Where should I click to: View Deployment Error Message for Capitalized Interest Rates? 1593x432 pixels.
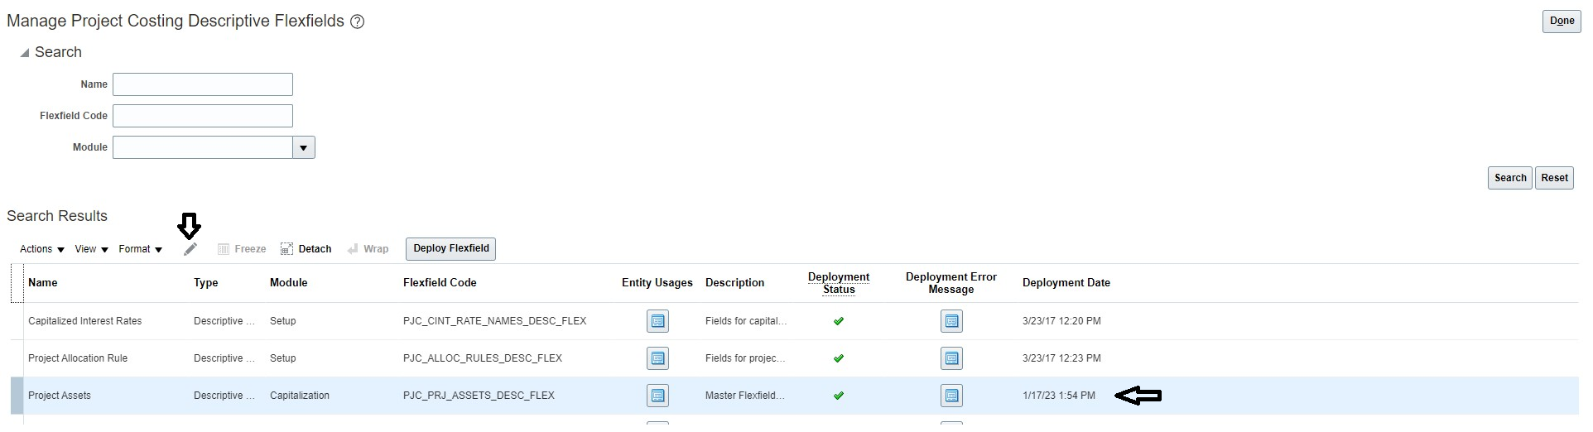click(x=951, y=321)
